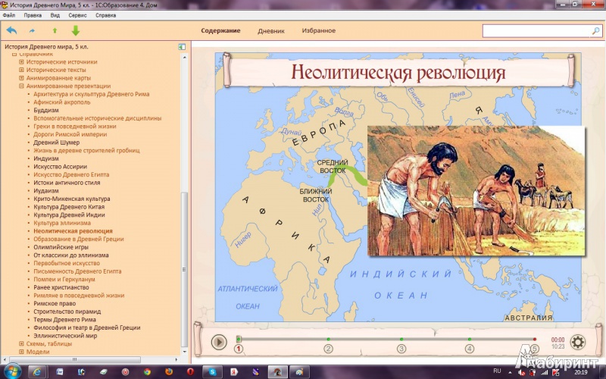Open the Справка menu

105,15
